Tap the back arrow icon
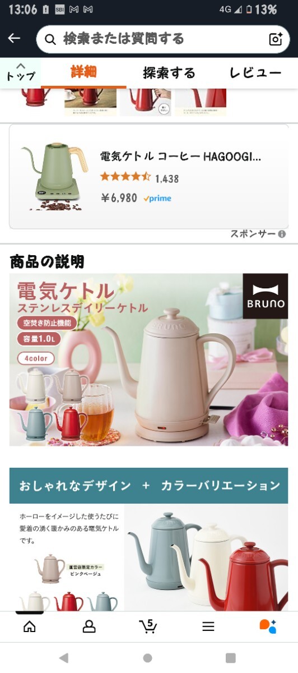Image resolution: width=298 pixels, height=673 pixels. 14,38
